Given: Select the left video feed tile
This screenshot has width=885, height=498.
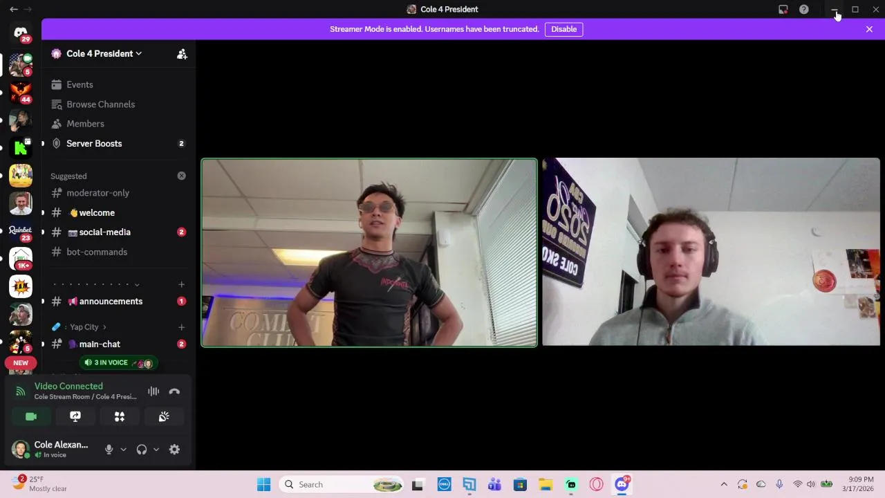Looking at the screenshot, I should pos(369,252).
